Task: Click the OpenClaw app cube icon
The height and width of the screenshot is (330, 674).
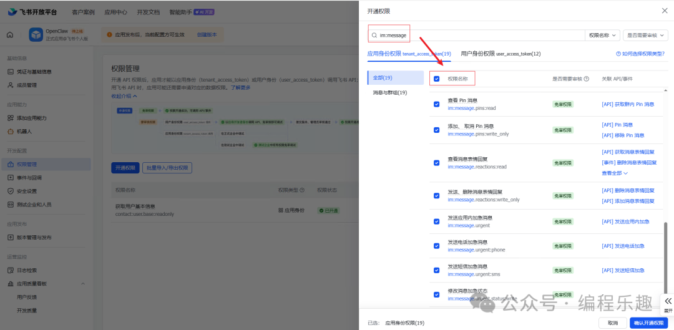Action: point(36,35)
